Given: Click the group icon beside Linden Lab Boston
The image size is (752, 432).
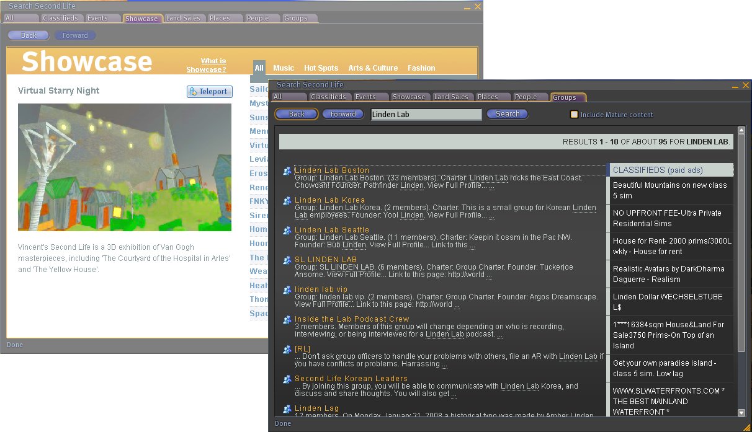Looking at the screenshot, I should tap(287, 171).
